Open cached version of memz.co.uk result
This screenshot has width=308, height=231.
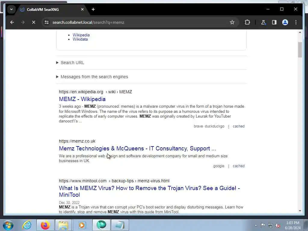point(239,166)
